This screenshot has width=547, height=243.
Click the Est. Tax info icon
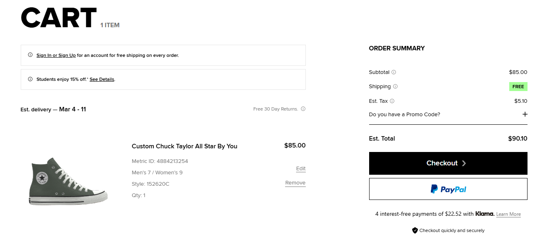click(392, 101)
